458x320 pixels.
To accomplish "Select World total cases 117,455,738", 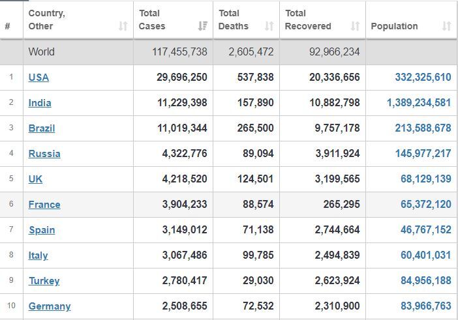I will [179, 52].
